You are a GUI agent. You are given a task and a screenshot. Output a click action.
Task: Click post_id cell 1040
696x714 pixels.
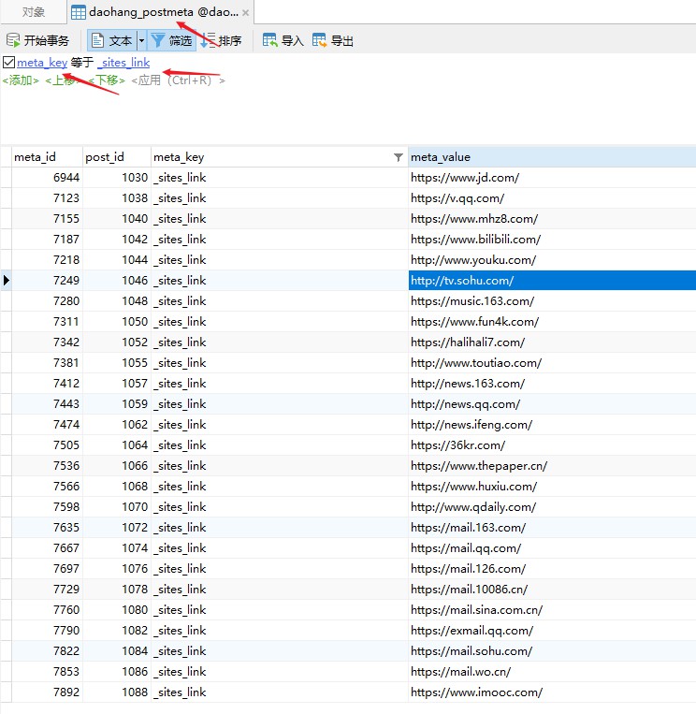point(117,219)
